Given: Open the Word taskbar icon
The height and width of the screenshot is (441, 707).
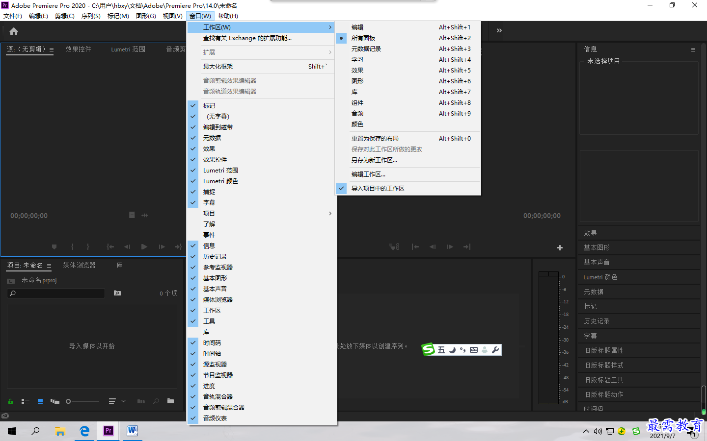Looking at the screenshot, I should (x=132, y=431).
